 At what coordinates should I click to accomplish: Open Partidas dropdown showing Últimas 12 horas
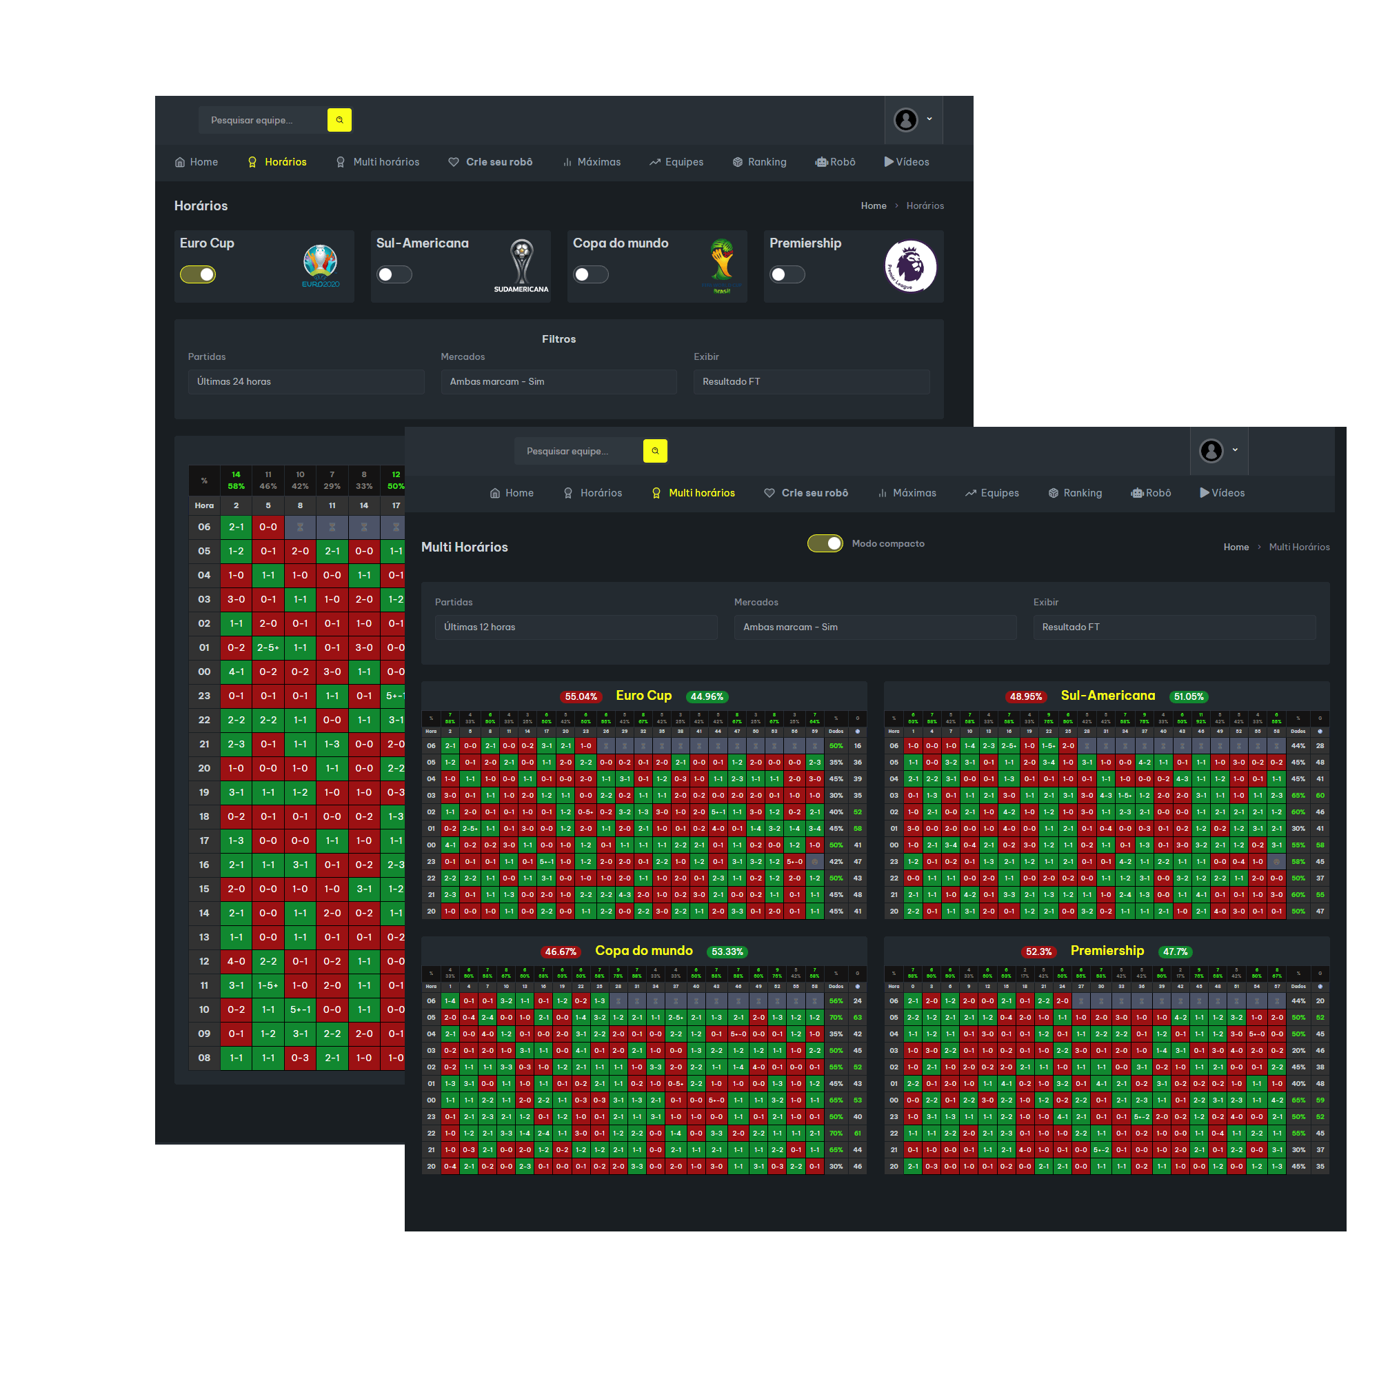(576, 627)
